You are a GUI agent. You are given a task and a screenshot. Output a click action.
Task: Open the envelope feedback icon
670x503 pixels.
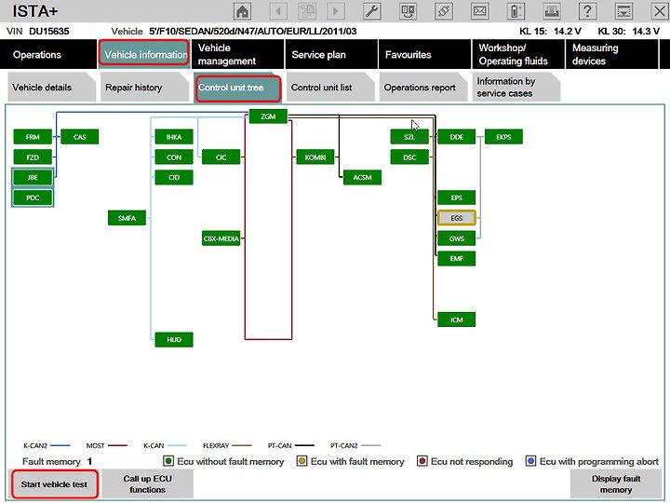pyautogui.click(x=479, y=11)
